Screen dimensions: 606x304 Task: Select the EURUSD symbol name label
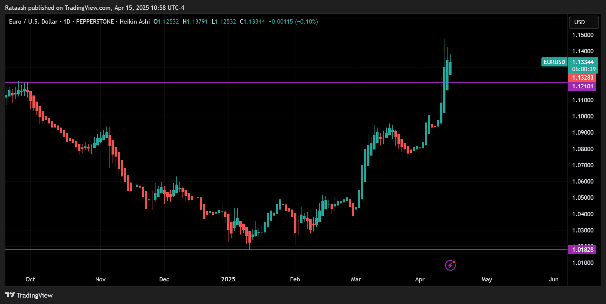[x=554, y=62]
